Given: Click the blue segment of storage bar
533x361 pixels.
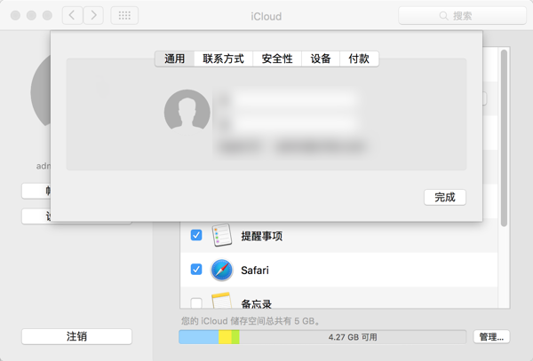Looking at the screenshot, I should pyautogui.click(x=199, y=337).
